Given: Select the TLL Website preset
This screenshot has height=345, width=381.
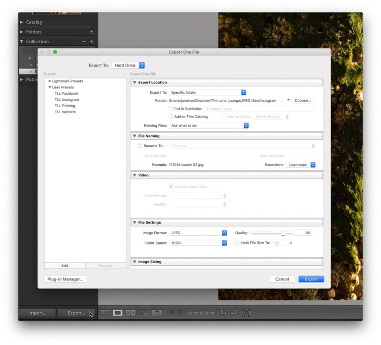Looking at the screenshot, I should tap(65, 112).
